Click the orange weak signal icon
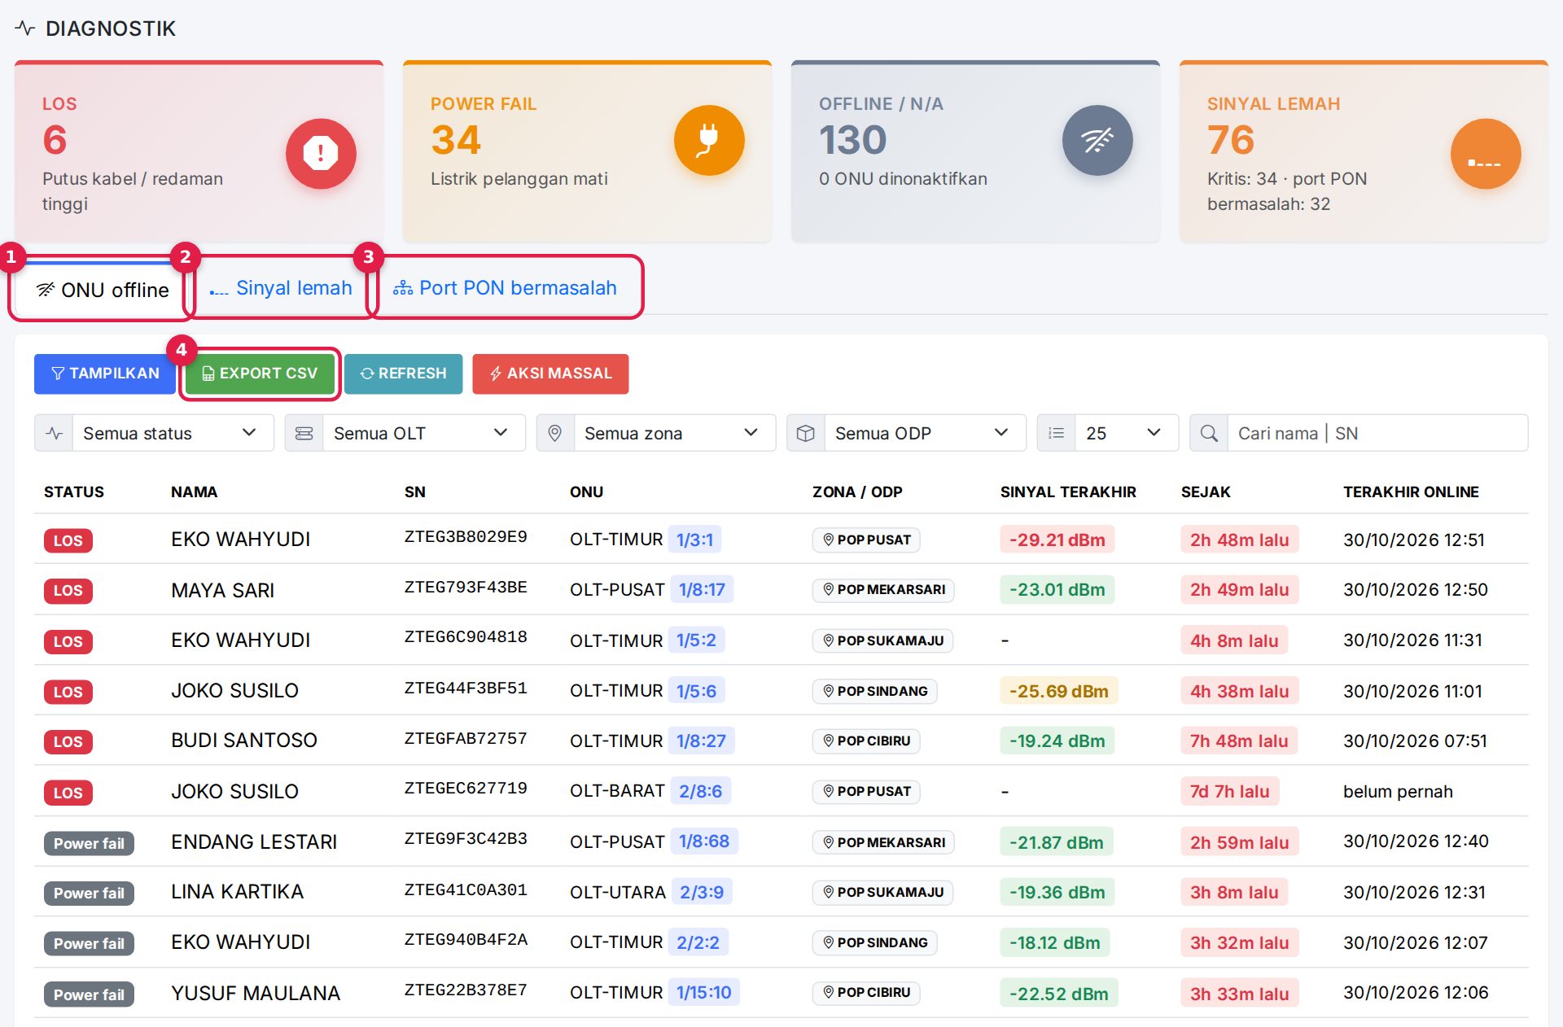 coord(1486,153)
